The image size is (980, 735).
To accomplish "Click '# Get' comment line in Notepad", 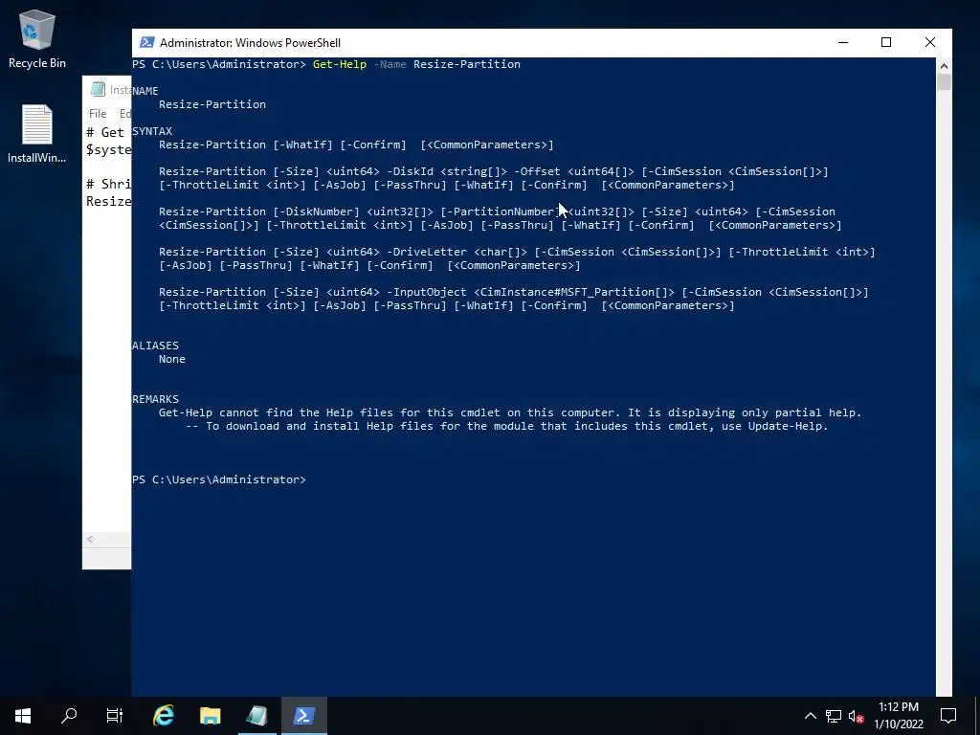I will pos(105,132).
